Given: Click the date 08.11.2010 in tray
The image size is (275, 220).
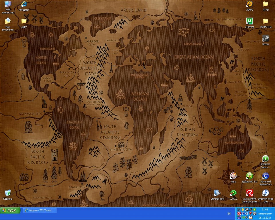Looking at the screenshot, I should coord(265,218).
